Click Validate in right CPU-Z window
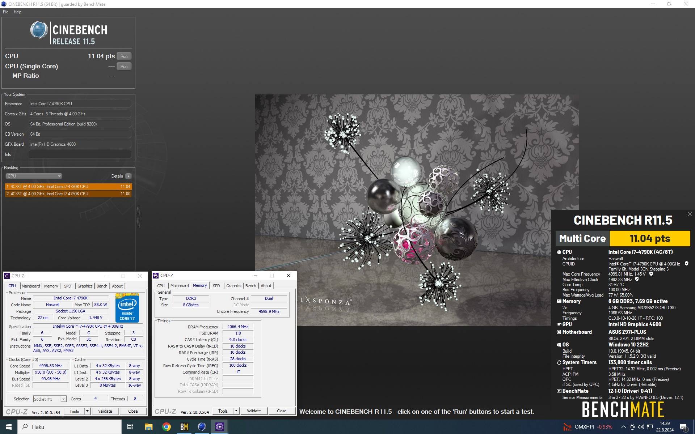 (x=254, y=411)
